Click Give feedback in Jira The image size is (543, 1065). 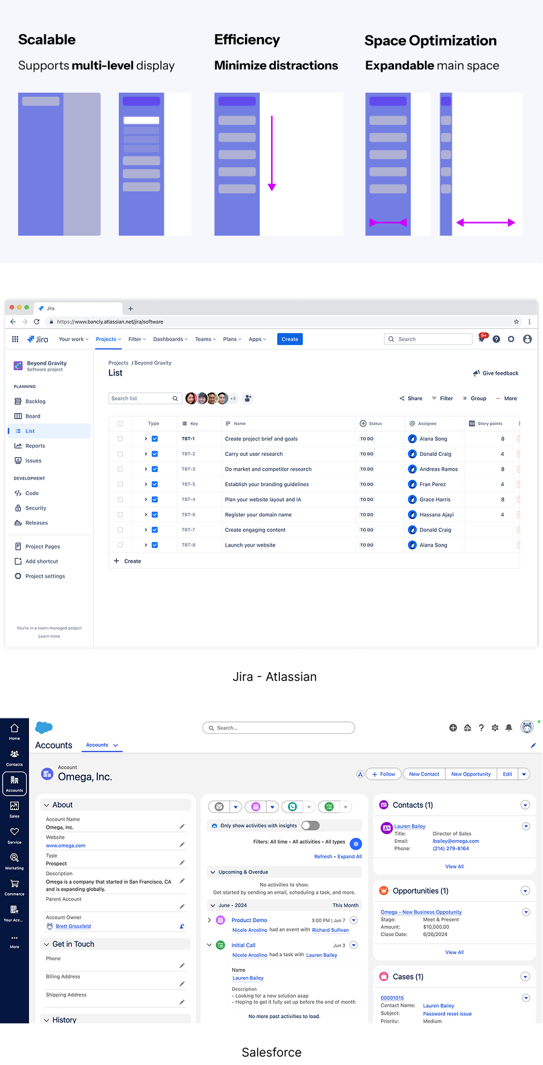496,373
